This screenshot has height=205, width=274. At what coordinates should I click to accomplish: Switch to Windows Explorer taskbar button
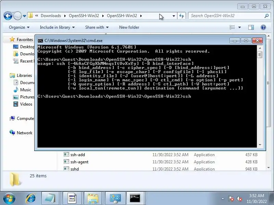point(93,198)
